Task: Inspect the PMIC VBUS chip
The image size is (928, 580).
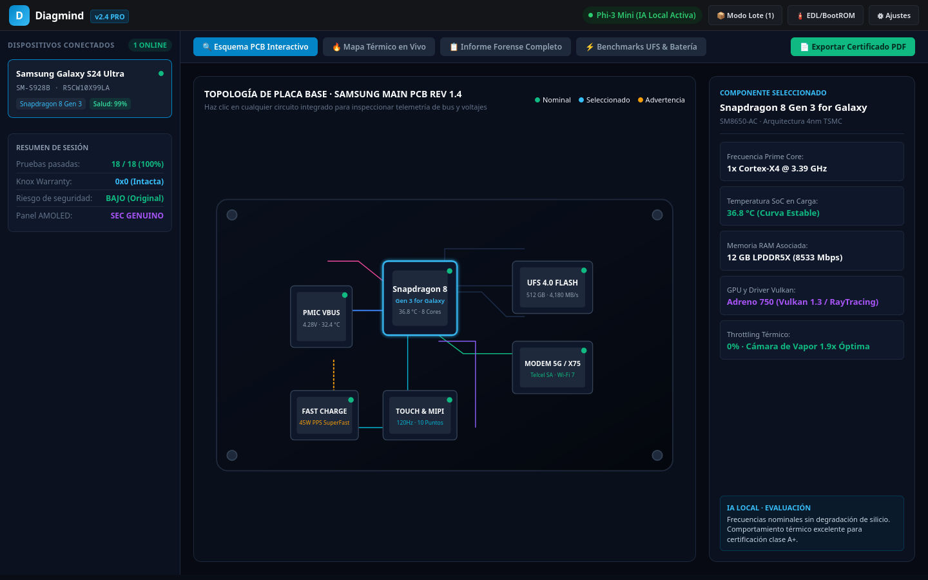Action: pos(322,316)
